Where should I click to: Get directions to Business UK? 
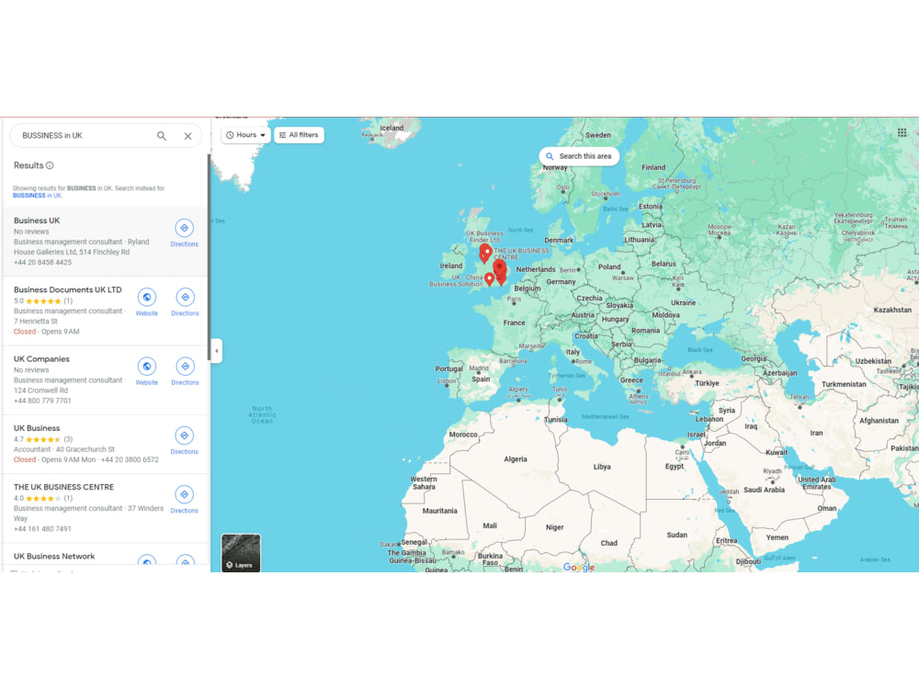coord(184,233)
